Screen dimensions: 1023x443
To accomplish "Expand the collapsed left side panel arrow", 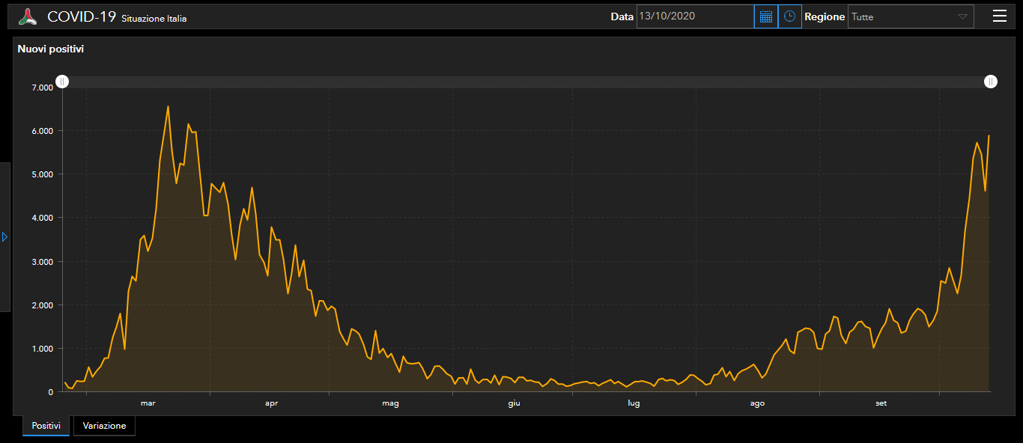I will pos(4,236).
